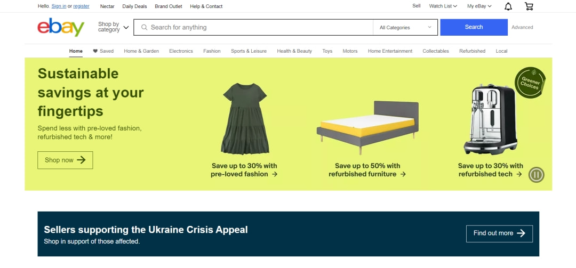Expand the My eBay menu
576x268 pixels.
click(x=479, y=6)
